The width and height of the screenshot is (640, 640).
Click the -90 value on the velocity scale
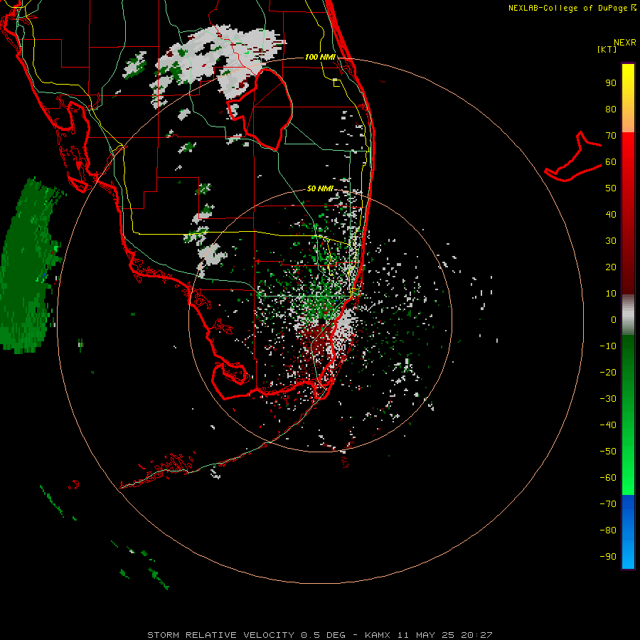[x=608, y=557]
